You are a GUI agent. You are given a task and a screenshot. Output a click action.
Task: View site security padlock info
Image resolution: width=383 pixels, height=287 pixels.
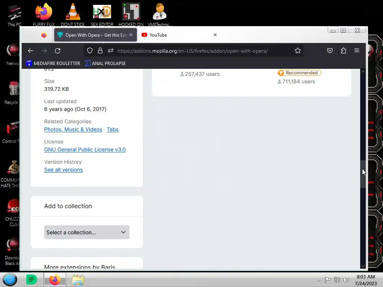click(x=100, y=50)
